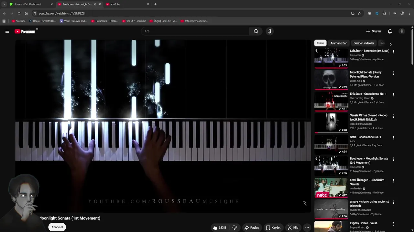The image size is (414, 232).
Task: Open the media controls icon
Action: click(395, 13)
